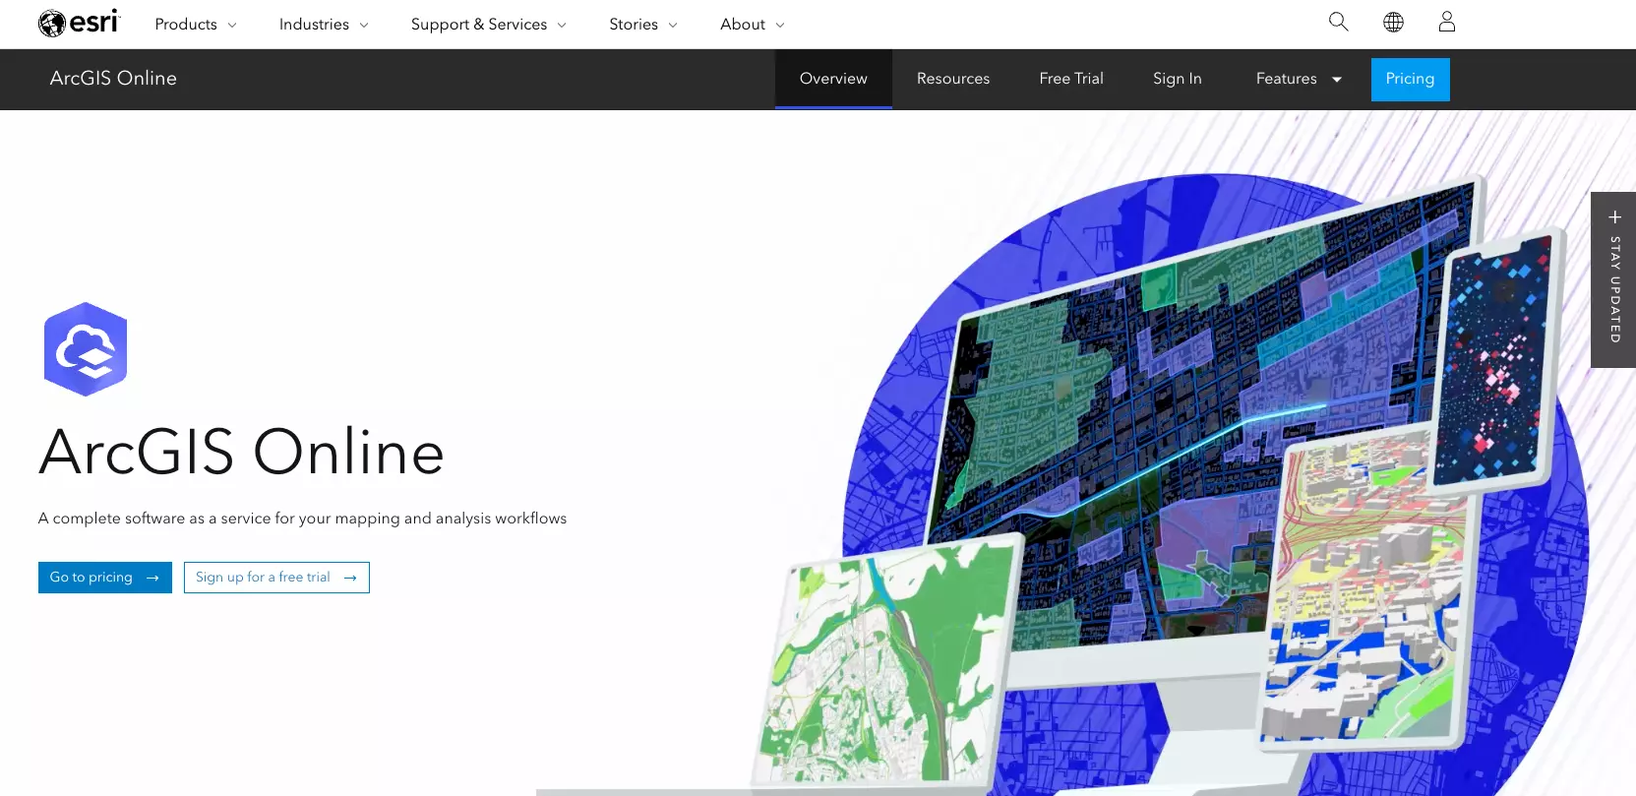
Task: Click Sign up for a free trial
Action: pyautogui.click(x=276, y=578)
